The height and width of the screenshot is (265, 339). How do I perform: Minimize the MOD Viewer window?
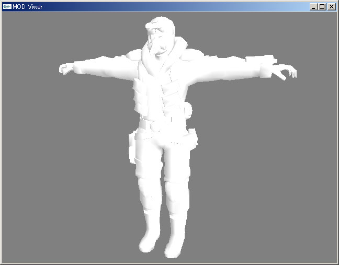[x=313, y=7]
